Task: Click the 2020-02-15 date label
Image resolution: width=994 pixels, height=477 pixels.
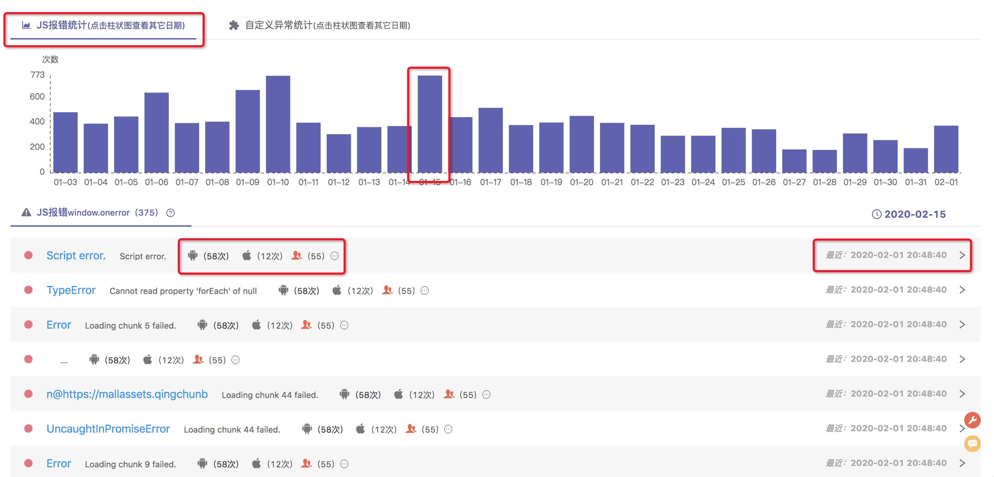Action: pyautogui.click(x=915, y=214)
